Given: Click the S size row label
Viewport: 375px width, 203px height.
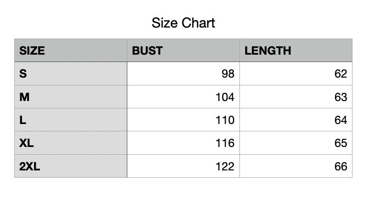Looking at the screenshot, I should 23,73.
